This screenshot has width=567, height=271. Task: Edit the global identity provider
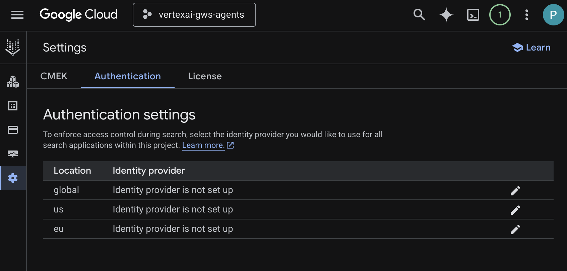coord(515,190)
